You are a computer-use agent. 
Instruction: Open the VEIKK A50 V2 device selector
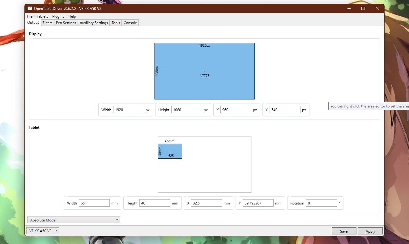tap(42, 230)
